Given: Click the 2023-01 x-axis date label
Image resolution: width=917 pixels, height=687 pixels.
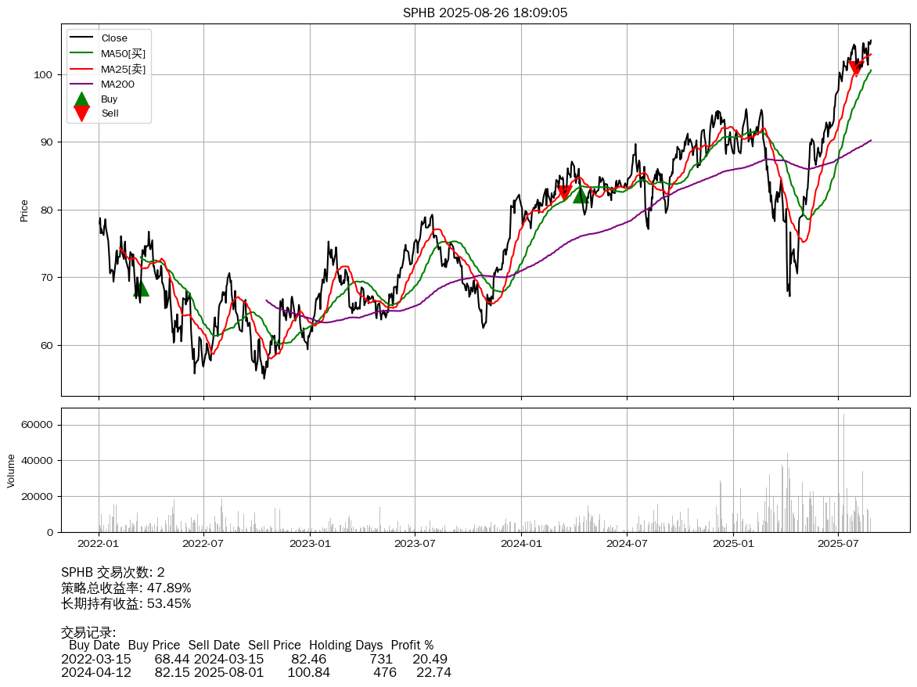Looking at the screenshot, I should 310,543.
